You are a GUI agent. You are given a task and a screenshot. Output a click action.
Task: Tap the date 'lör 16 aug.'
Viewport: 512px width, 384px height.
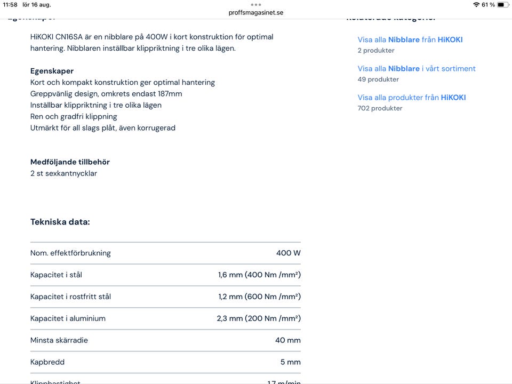(37, 5)
